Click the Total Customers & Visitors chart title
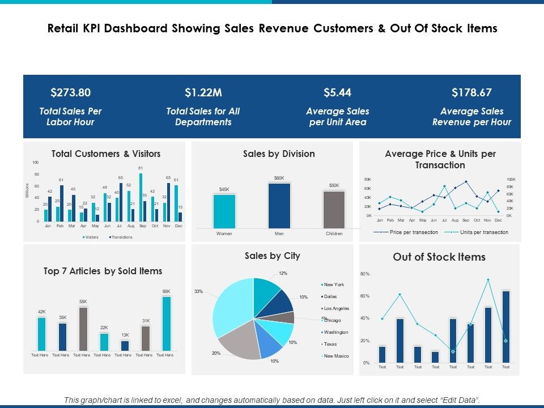 click(x=106, y=154)
